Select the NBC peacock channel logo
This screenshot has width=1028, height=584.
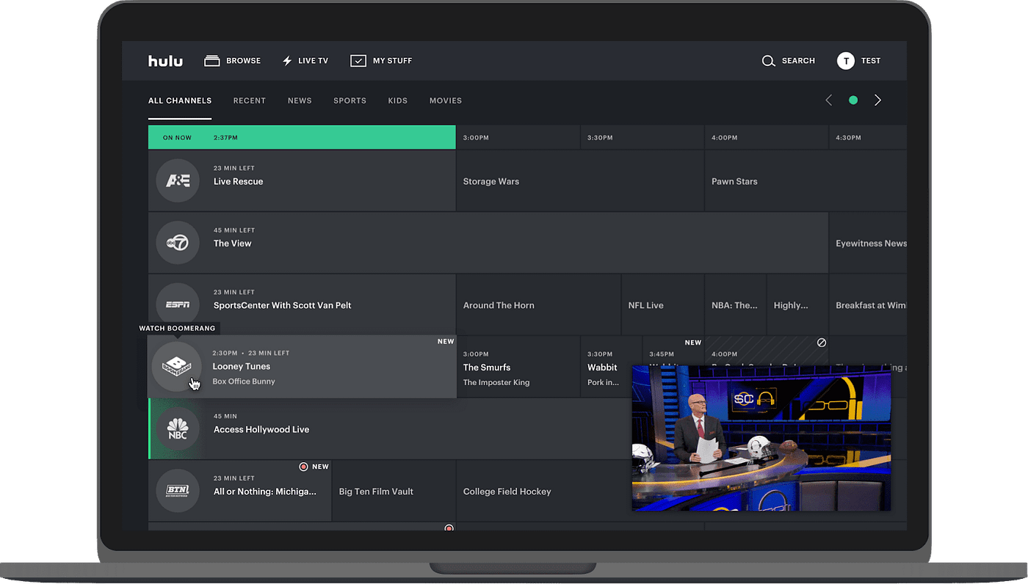point(178,428)
